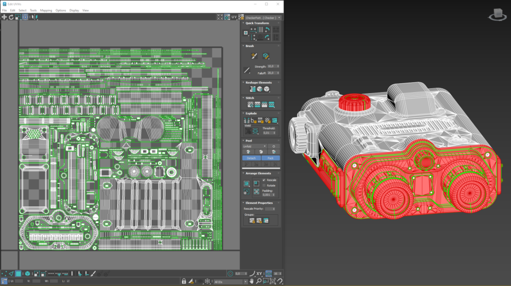Toggle Select by Element UV mode
Screen dimensions: 511x286
click(x=28, y=274)
